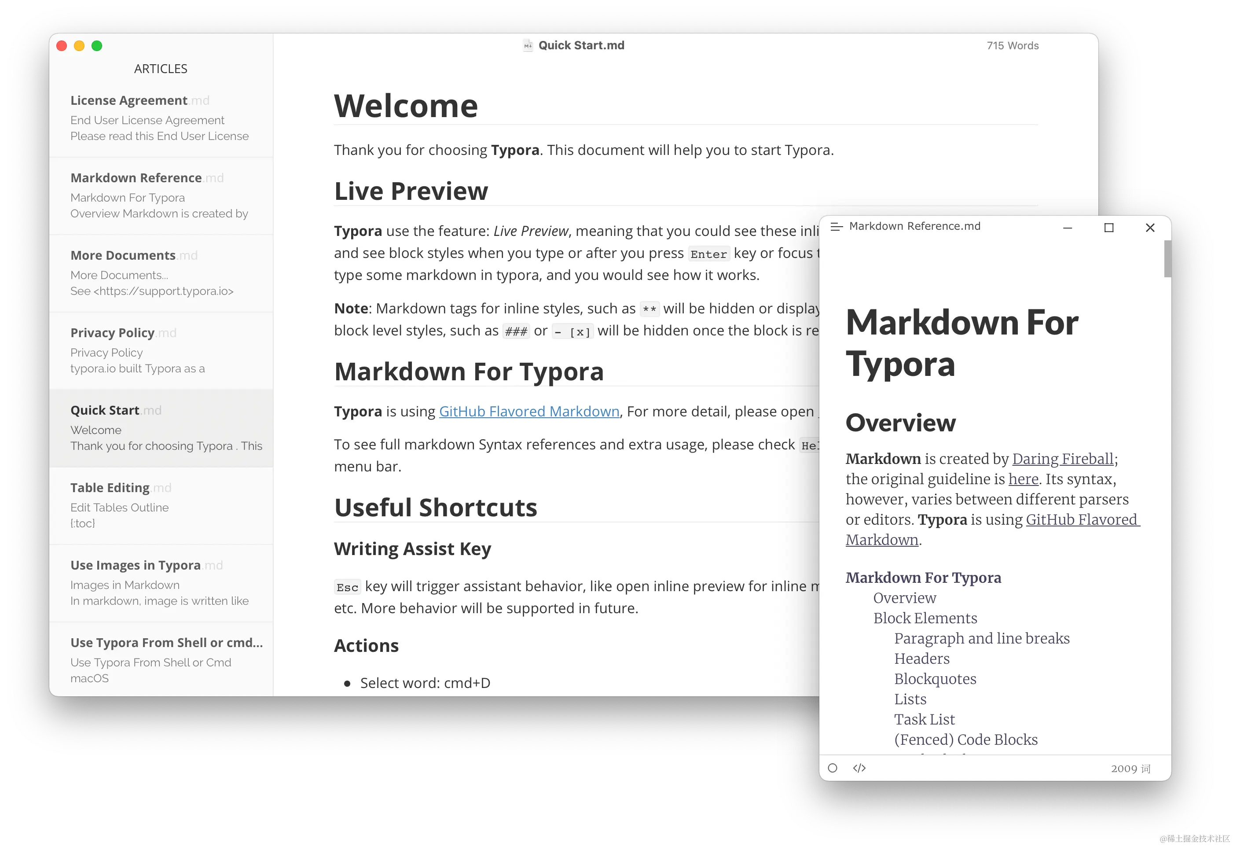Click the 715 Words counter
The width and height of the screenshot is (1233, 846).
[x=1012, y=46]
